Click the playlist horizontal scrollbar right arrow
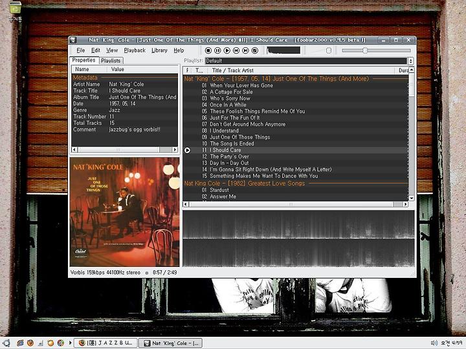Viewport: 466px width, 349px height. coord(405,204)
